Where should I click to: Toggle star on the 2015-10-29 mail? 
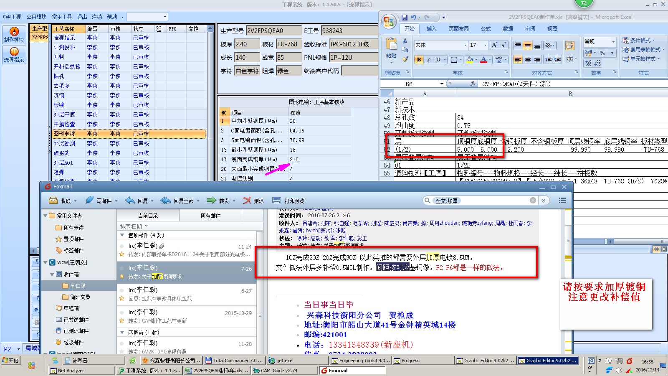[x=122, y=321]
